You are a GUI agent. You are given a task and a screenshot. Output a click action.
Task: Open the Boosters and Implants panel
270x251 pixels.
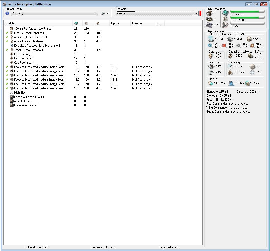[x=103, y=247]
